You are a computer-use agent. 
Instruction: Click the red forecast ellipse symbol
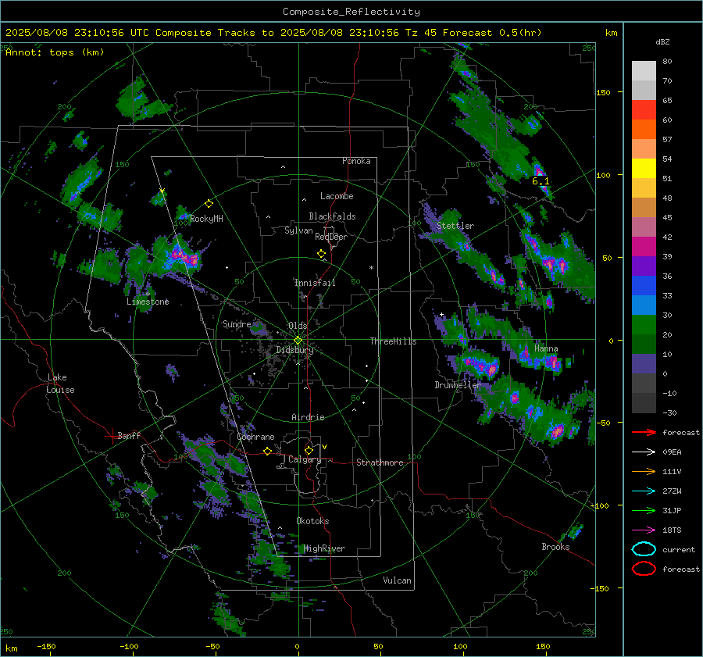[644, 569]
